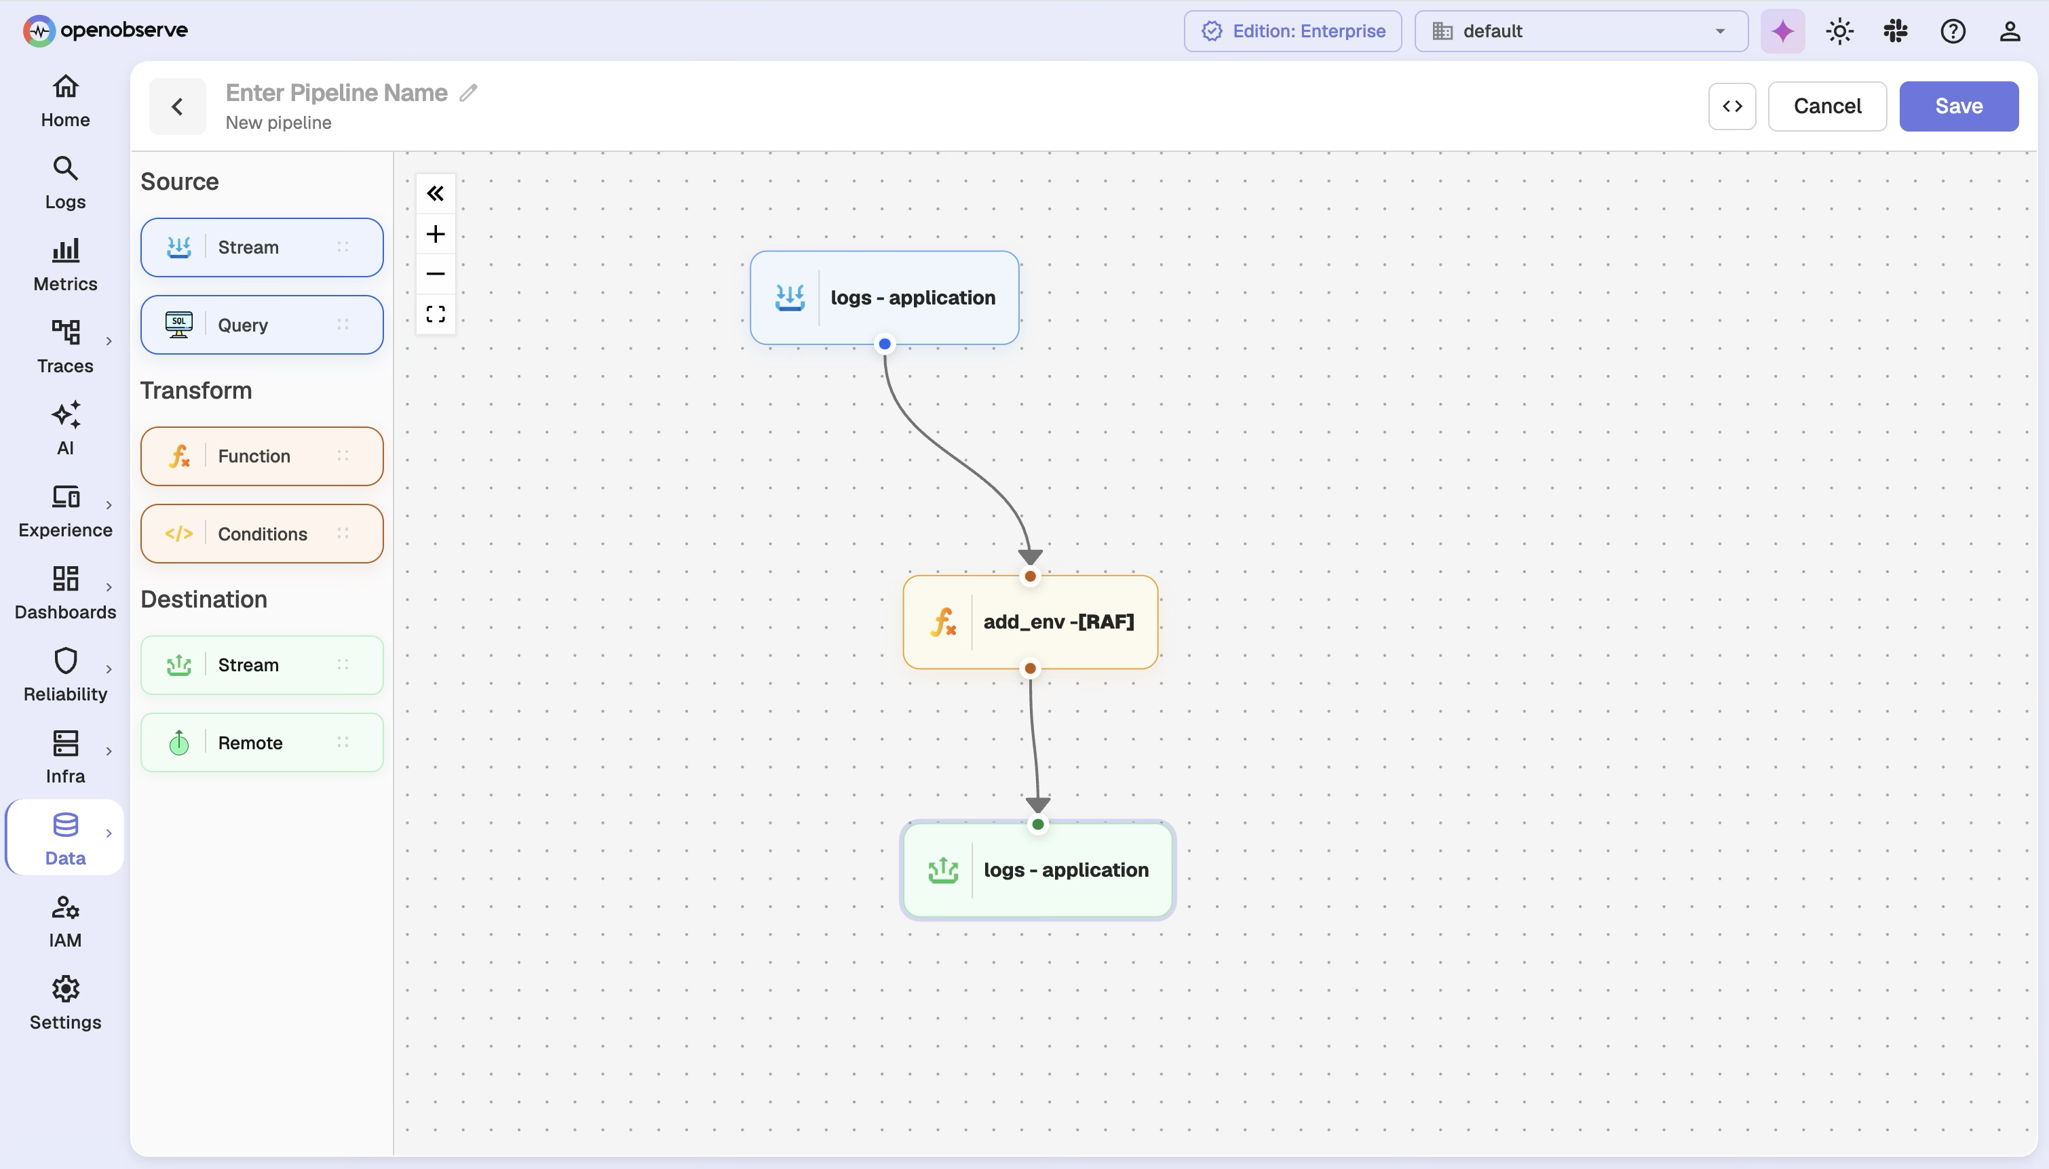Toggle light/dark theme icon
Viewport: 2049px width, 1169px height.
point(1839,31)
